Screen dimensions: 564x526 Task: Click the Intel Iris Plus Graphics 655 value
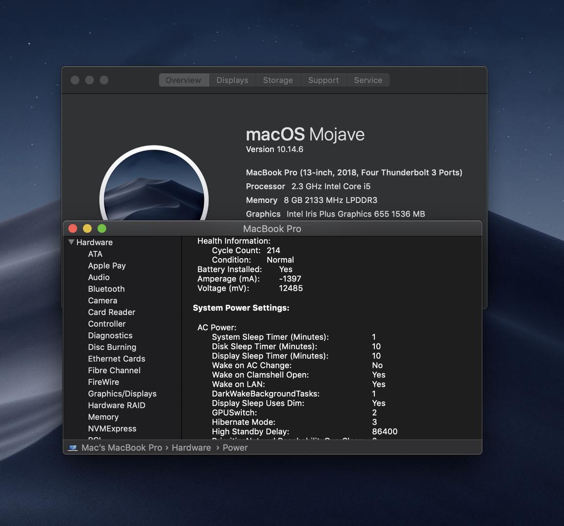[x=356, y=214]
